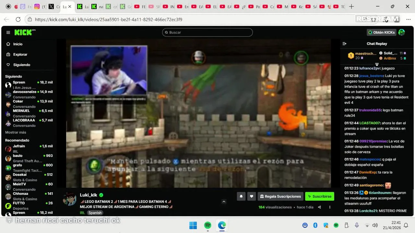Click the share icon under the video
Viewport: 415px width, 233px height.
tap(319, 207)
